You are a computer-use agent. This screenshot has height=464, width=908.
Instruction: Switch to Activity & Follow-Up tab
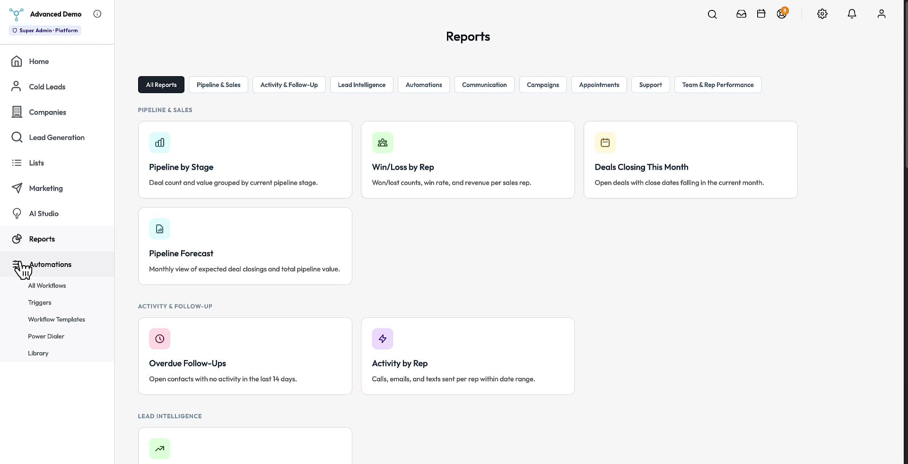(289, 85)
